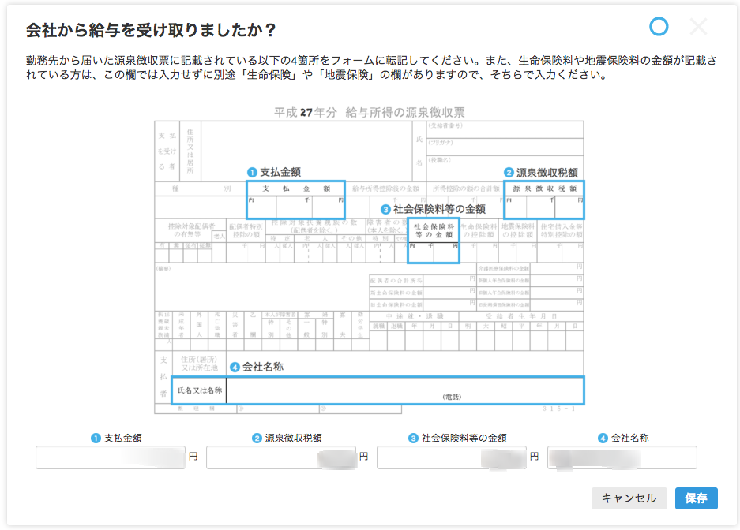
Task: Click the ② badge above the 源泉徴収税額 input field
Action: point(257,438)
